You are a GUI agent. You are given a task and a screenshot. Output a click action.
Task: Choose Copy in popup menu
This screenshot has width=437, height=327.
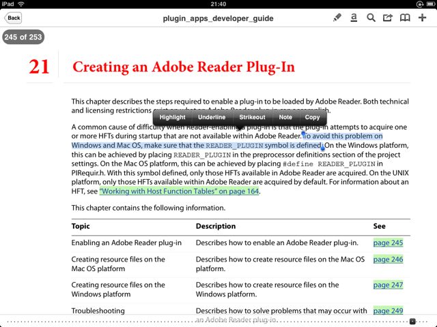[x=312, y=117]
